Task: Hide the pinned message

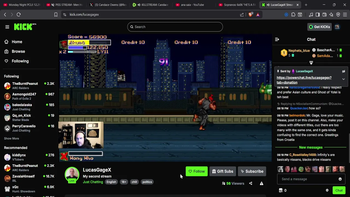Action: (x=343, y=71)
